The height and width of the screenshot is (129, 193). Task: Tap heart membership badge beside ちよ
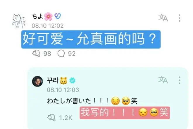[58, 16]
